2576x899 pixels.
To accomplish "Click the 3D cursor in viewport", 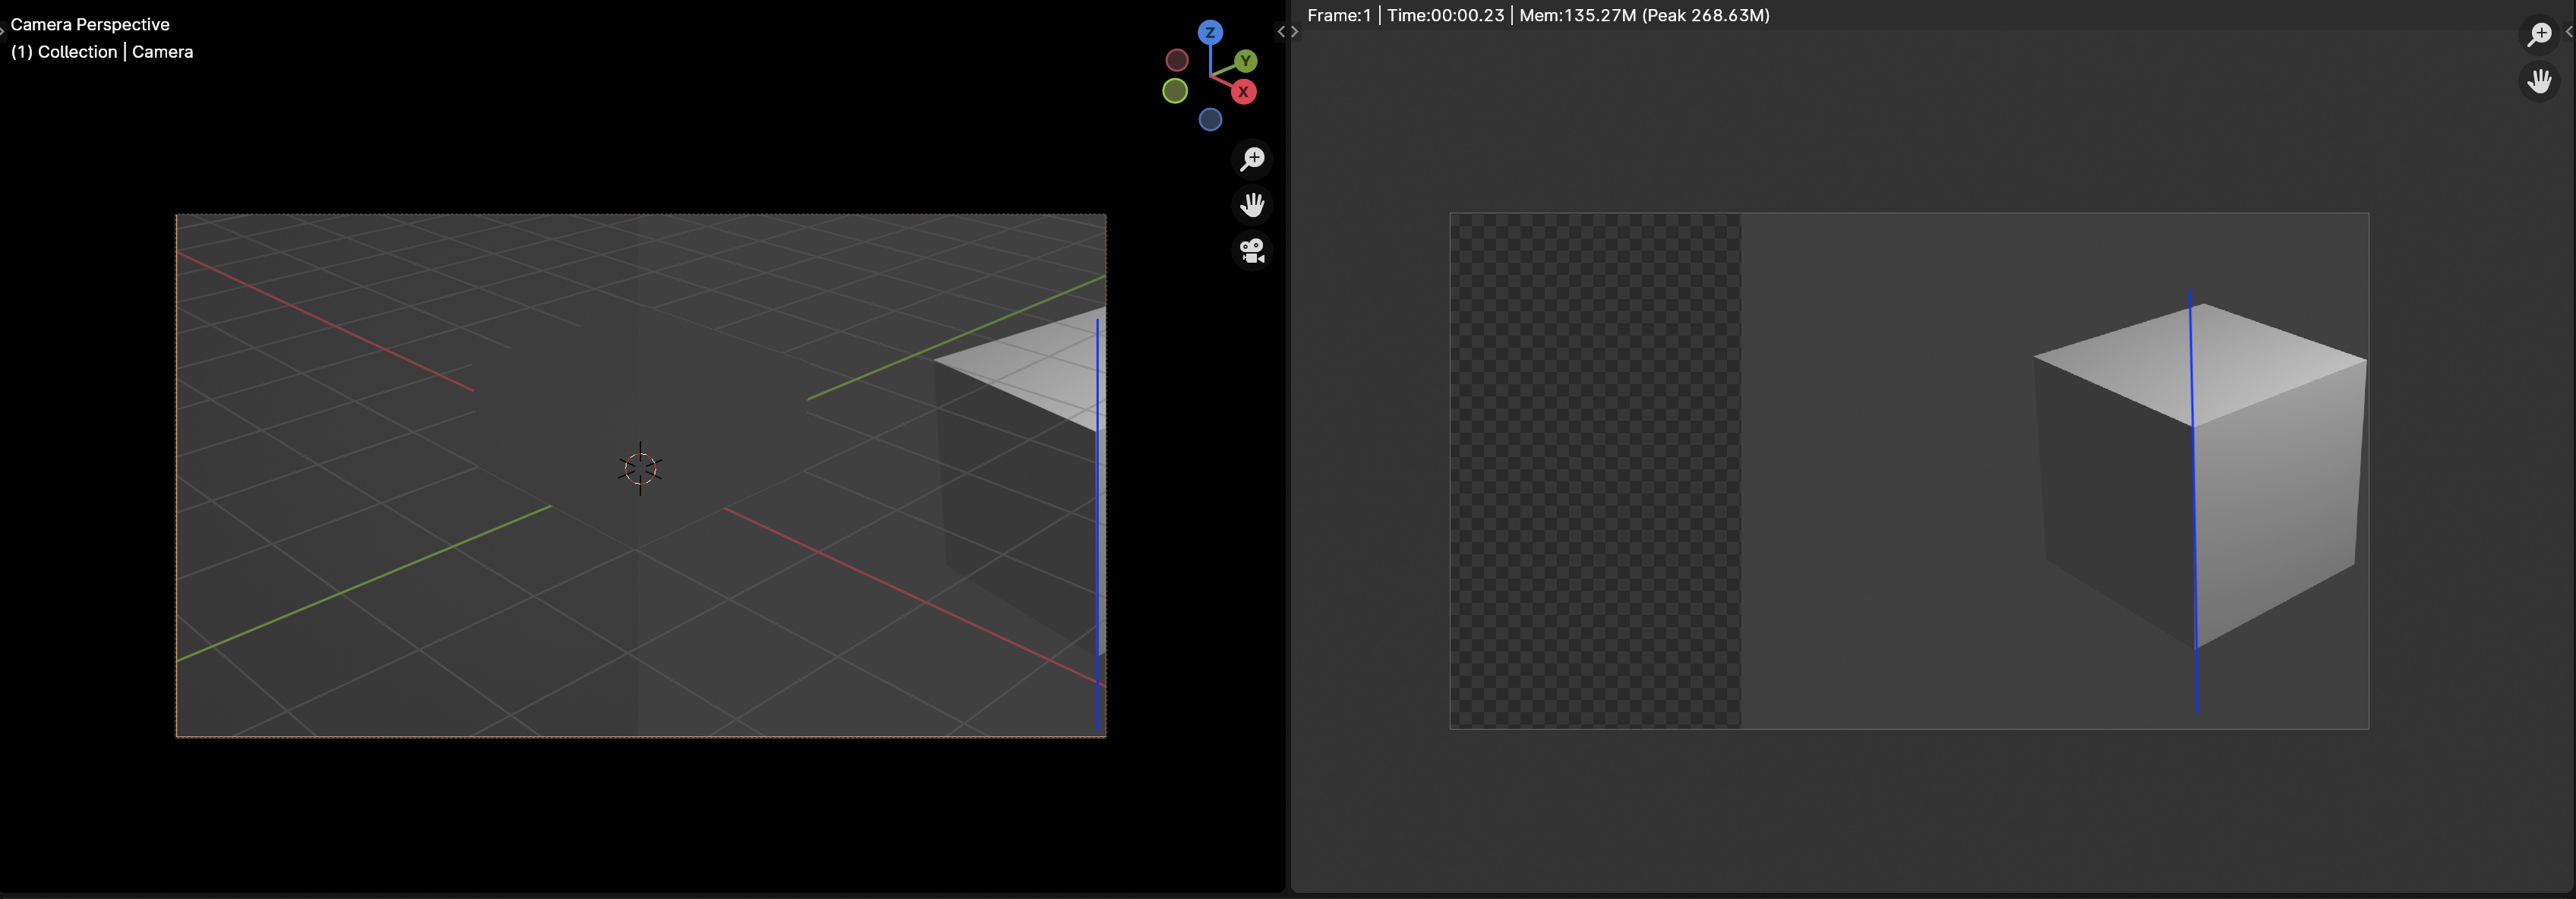I will click(x=640, y=468).
